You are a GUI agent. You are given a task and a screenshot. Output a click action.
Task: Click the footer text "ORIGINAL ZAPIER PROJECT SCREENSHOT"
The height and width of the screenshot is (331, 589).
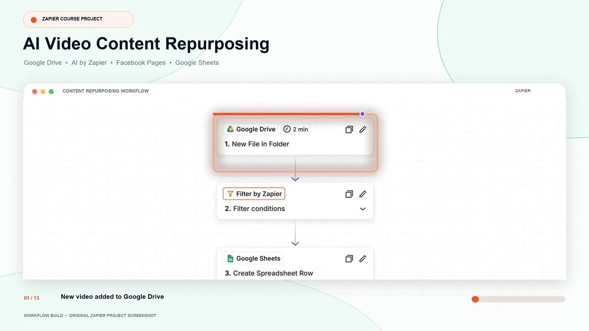tap(113, 316)
